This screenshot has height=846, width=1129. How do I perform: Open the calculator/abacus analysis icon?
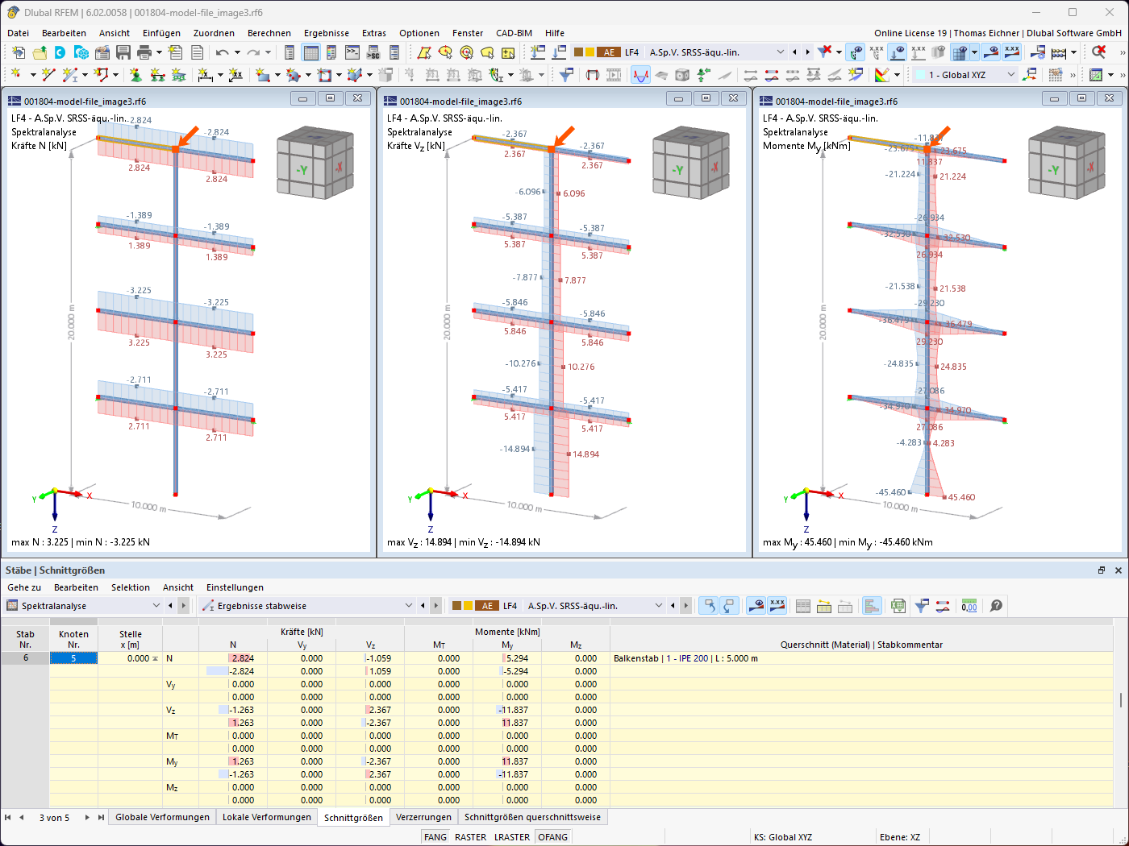coord(1058,52)
